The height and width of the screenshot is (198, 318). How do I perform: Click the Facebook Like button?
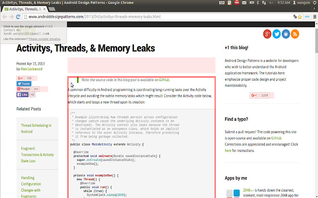pyautogui.click(x=22, y=95)
